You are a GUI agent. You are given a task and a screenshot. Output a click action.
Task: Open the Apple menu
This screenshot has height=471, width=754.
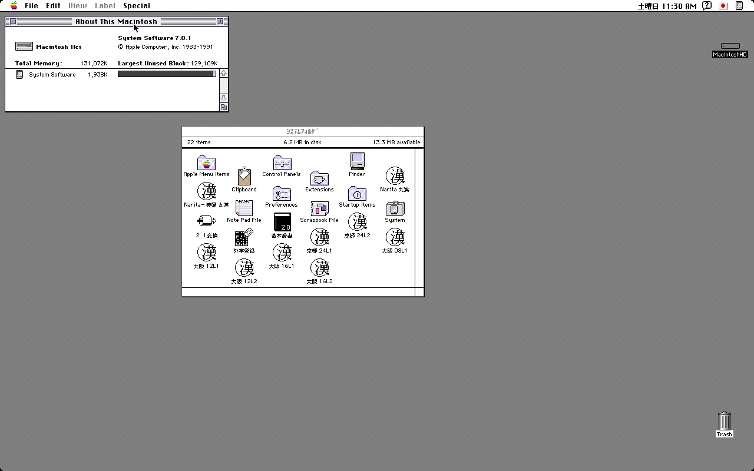point(14,5)
